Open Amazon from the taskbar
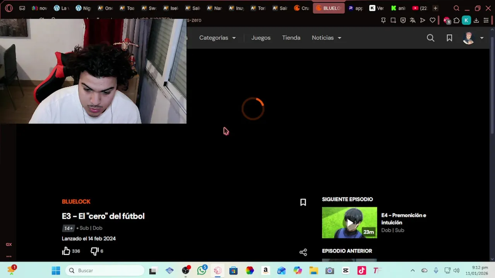This screenshot has width=495, height=278. pos(265,271)
